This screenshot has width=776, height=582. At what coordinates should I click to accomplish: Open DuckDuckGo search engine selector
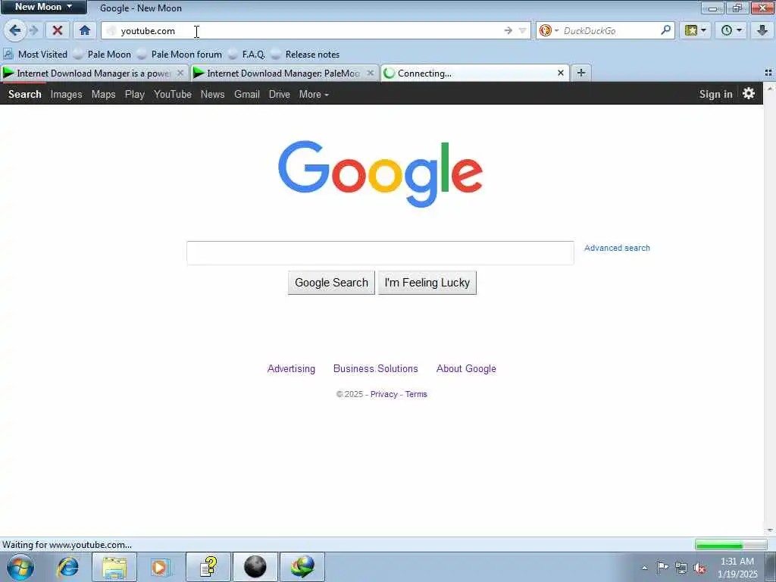coord(549,30)
